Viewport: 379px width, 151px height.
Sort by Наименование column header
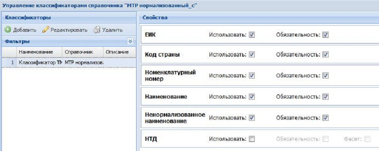tap(35, 52)
